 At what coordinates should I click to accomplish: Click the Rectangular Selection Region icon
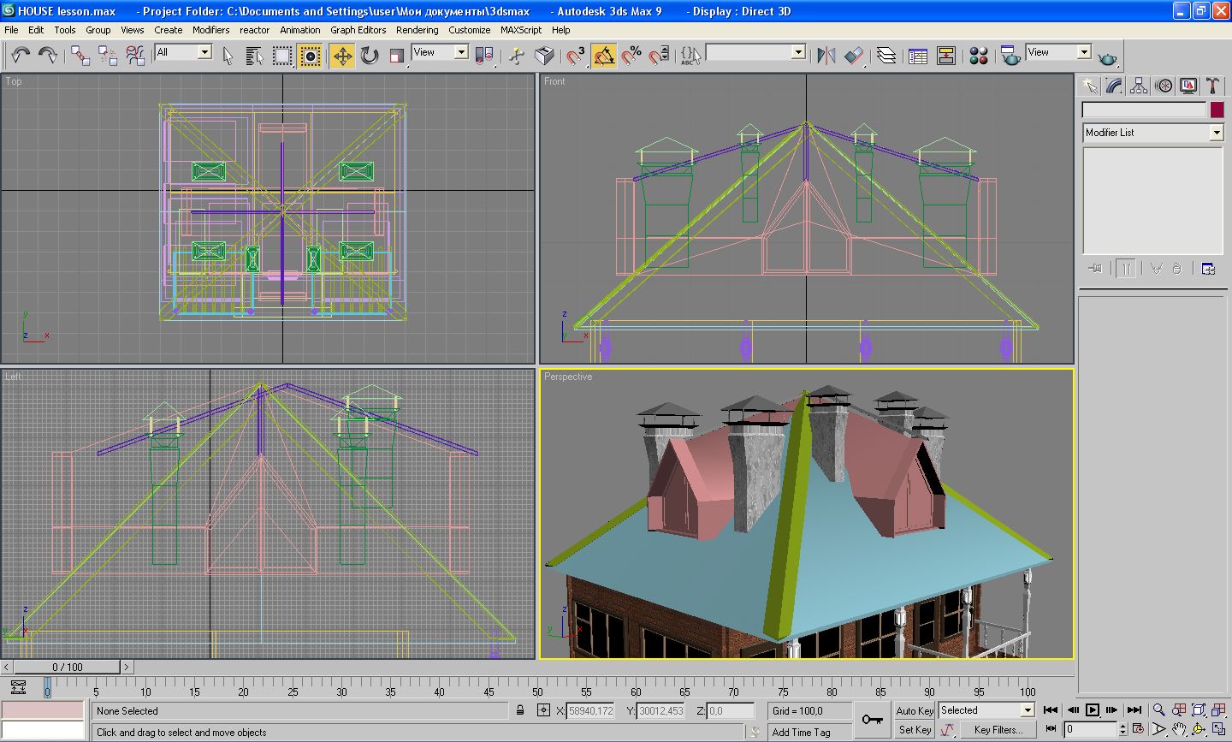point(282,56)
